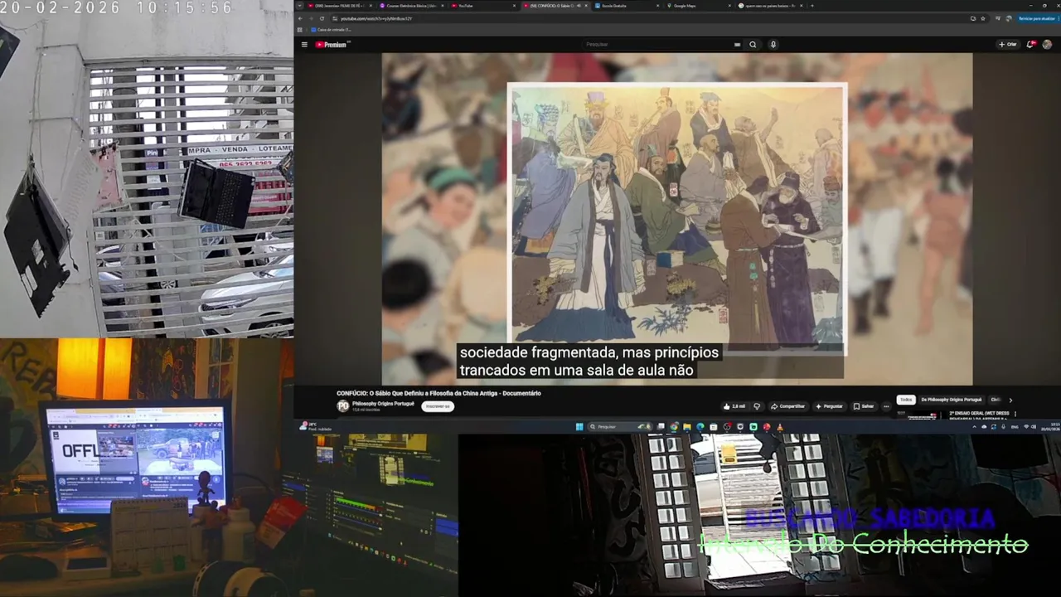Open the YouTube notifications bell

[1030, 45]
